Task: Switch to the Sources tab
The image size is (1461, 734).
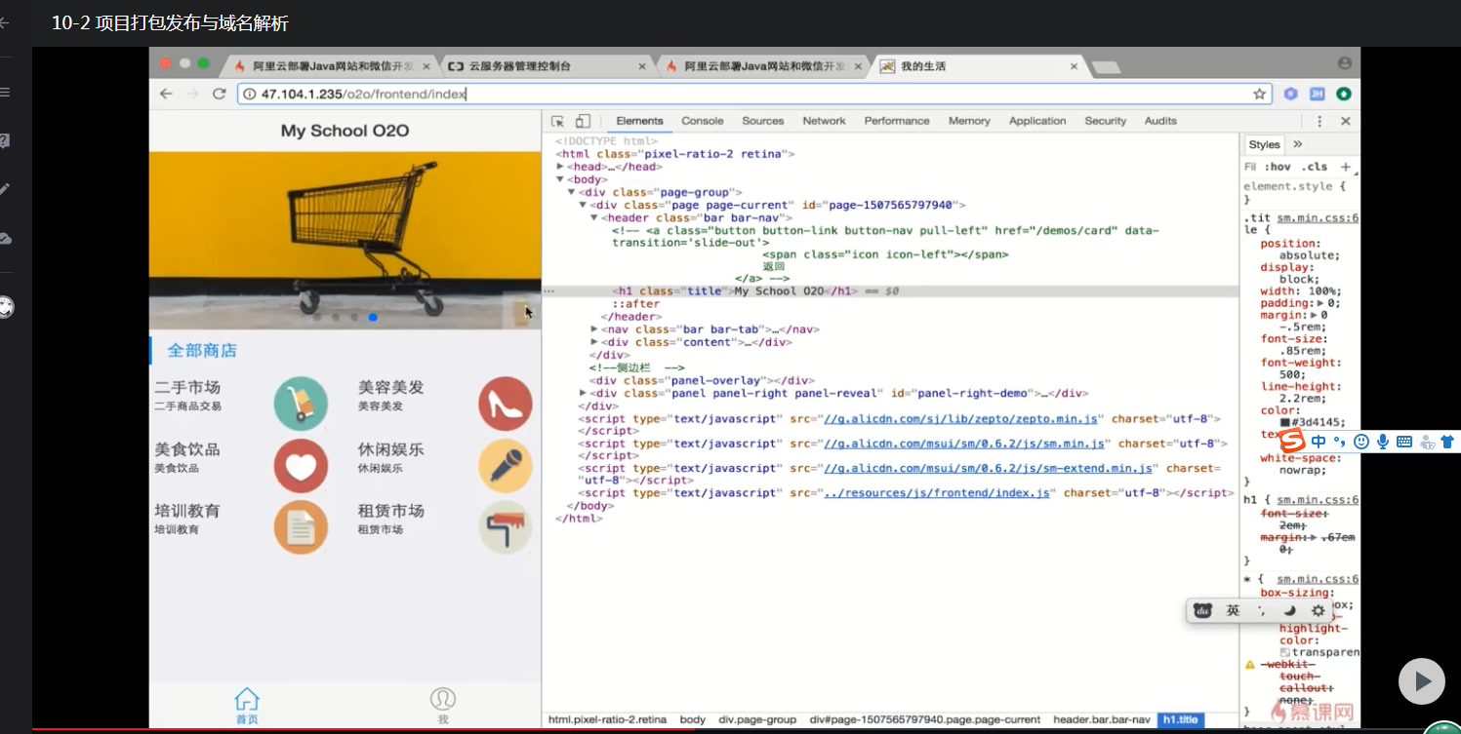Action: click(x=763, y=121)
